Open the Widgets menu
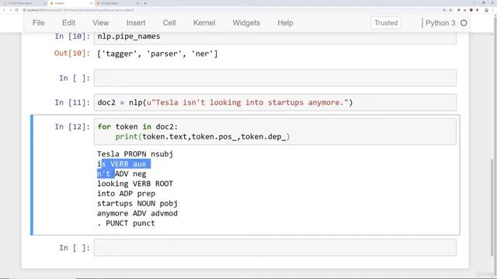The height and width of the screenshot is (279, 497). pos(246,23)
